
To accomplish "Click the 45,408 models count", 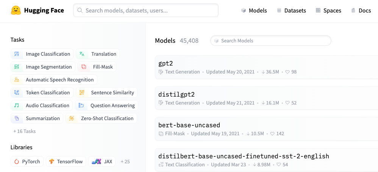I will pyautogui.click(x=189, y=41).
